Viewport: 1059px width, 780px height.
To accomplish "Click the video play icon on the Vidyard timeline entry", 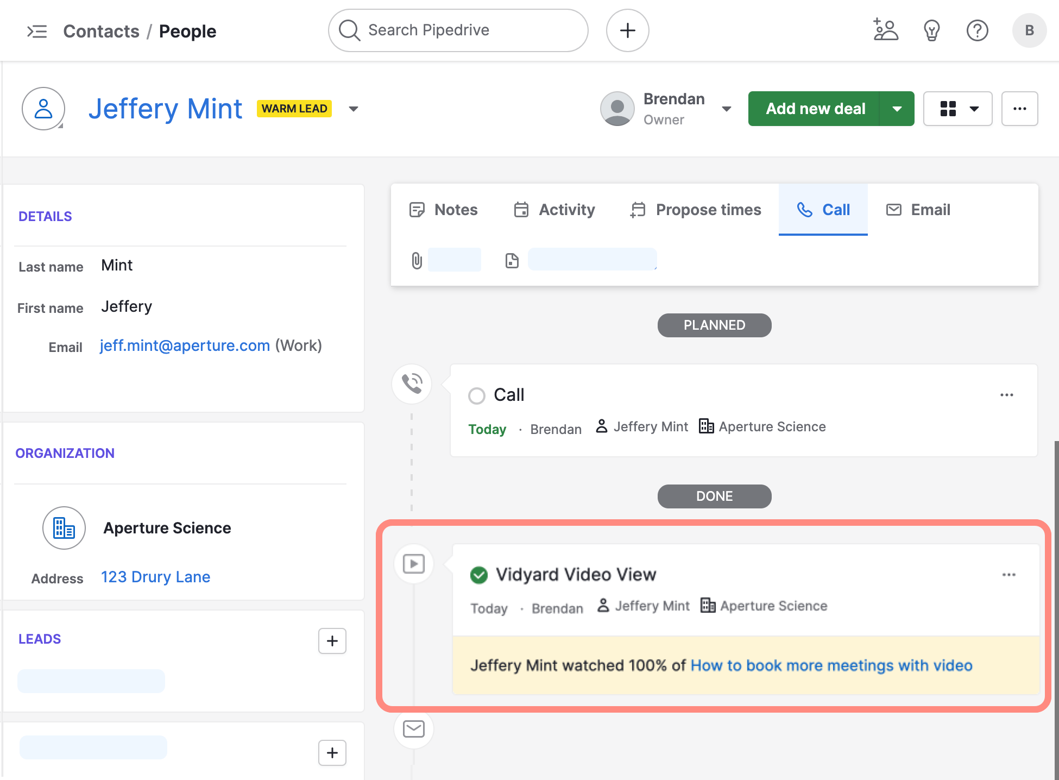I will [x=413, y=563].
